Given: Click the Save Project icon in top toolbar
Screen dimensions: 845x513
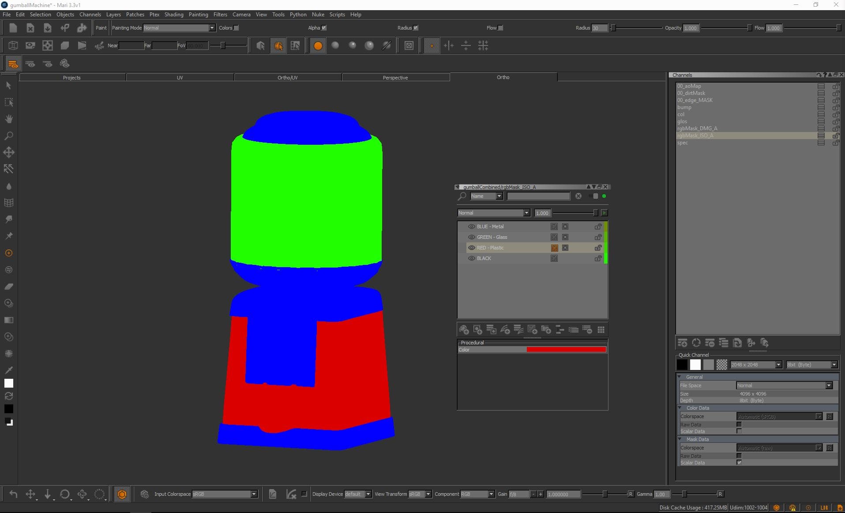Looking at the screenshot, I should point(47,28).
